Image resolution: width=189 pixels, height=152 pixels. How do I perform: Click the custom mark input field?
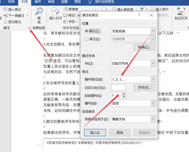pos(118,88)
